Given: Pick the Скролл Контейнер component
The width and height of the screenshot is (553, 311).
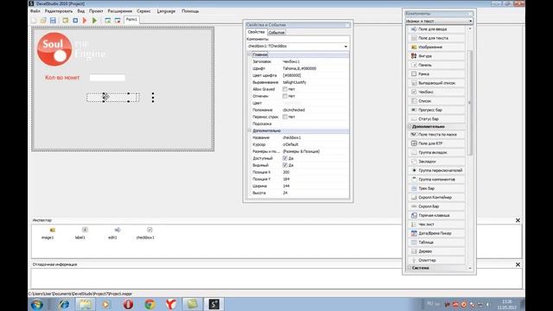Looking at the screenshot, I should tap(436, 198).
